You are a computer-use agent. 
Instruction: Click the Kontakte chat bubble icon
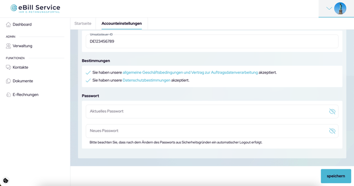point(8,67)
